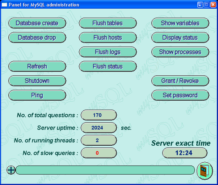Open the Grant / Revoke dialog
Screen dimensions: 218x185
pyautogui.click(x=180, y=81)
